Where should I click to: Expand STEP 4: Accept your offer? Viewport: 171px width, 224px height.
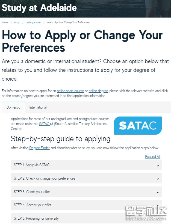point(33,205)
